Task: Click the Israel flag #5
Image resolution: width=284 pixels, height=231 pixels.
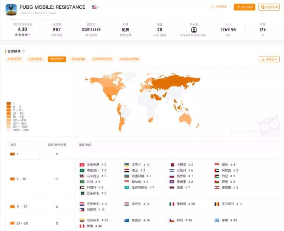Action: tap(172, 170)
